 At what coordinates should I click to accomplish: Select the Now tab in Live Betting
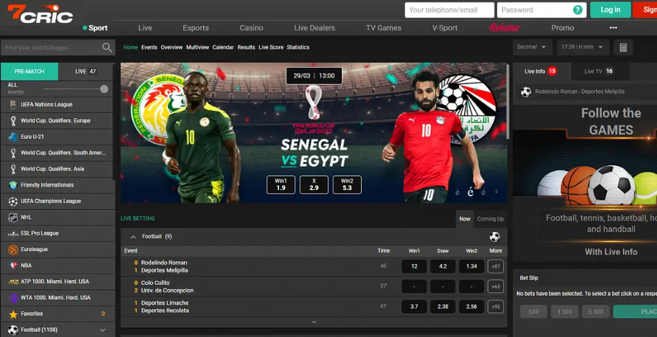465,219
